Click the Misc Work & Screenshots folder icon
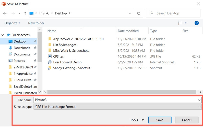Screen dimensions: 203x127 tap(50, 50)
